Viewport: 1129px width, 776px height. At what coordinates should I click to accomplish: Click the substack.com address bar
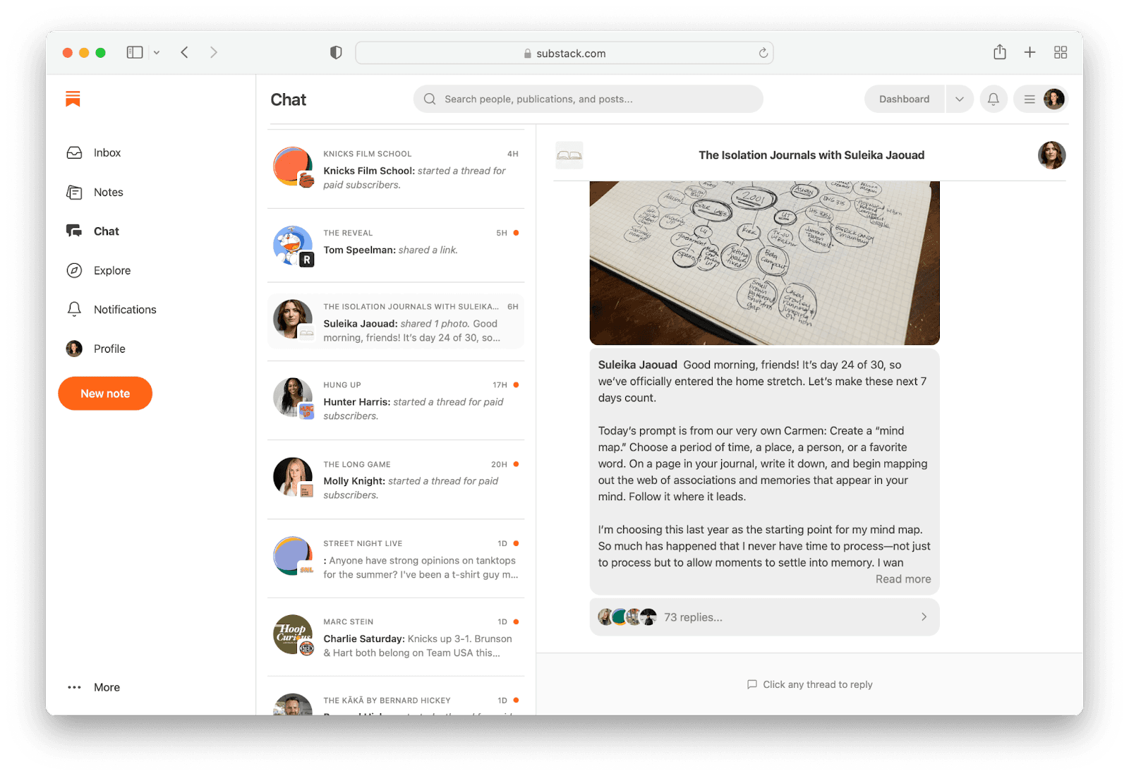564,53
